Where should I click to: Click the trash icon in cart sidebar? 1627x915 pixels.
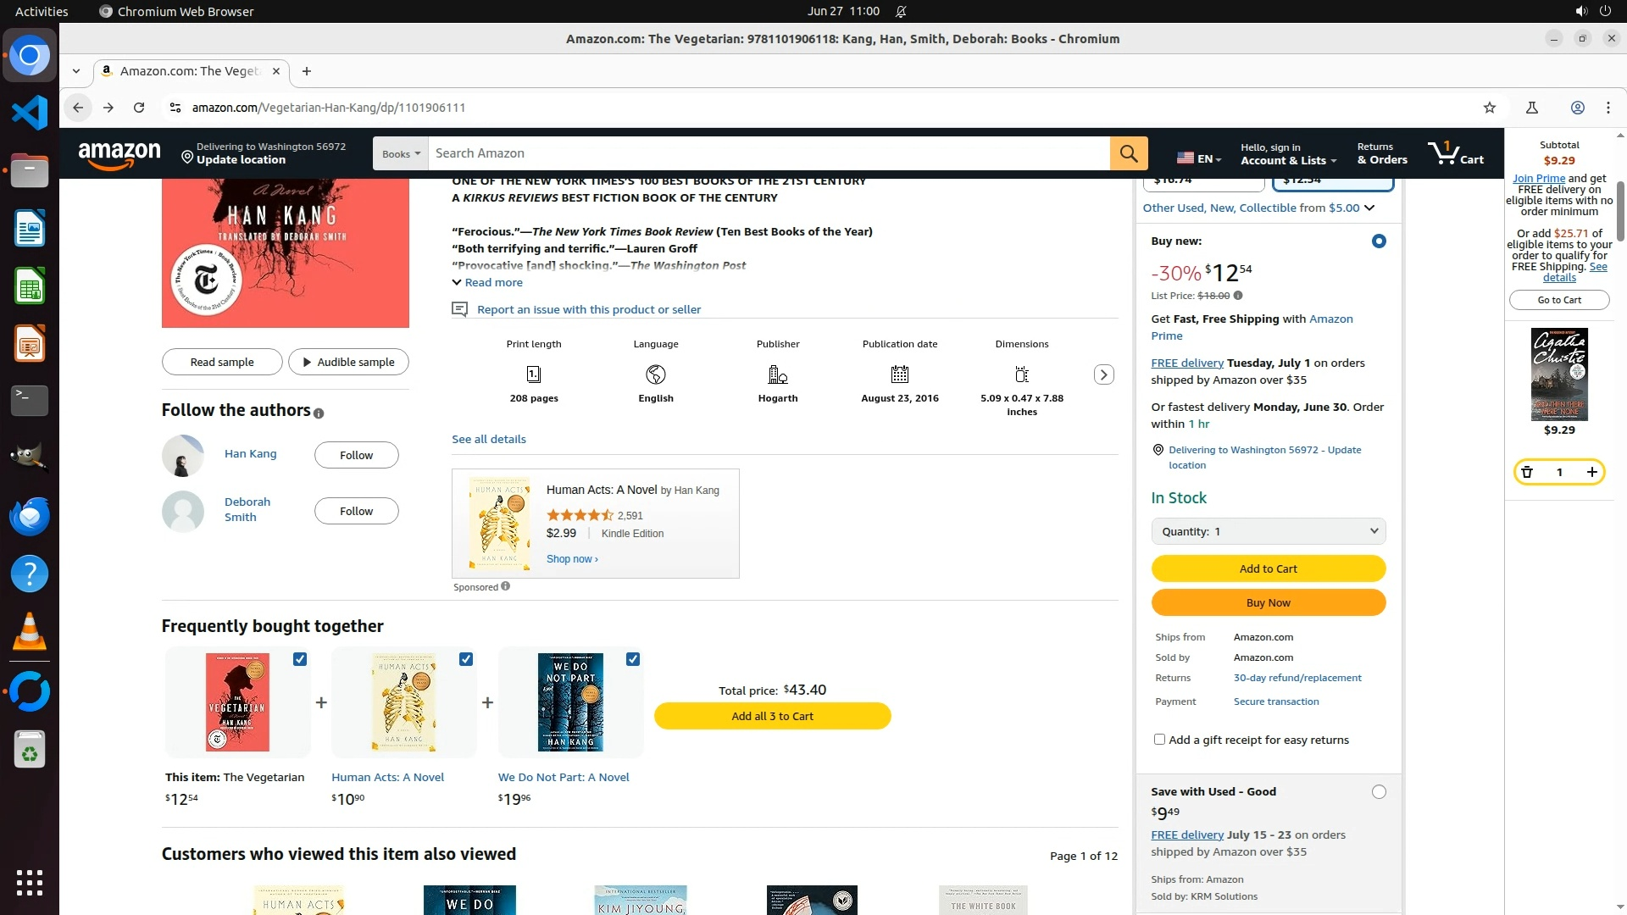1527,472
